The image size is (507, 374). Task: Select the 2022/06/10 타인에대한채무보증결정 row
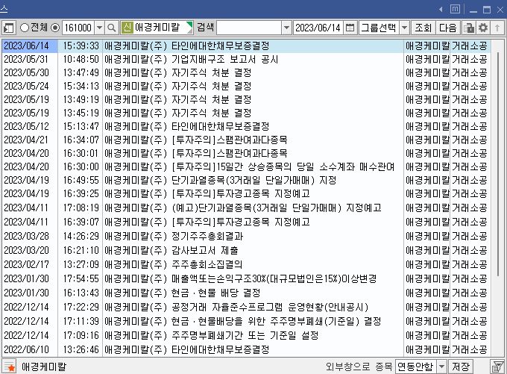click(x=246, y=349)
